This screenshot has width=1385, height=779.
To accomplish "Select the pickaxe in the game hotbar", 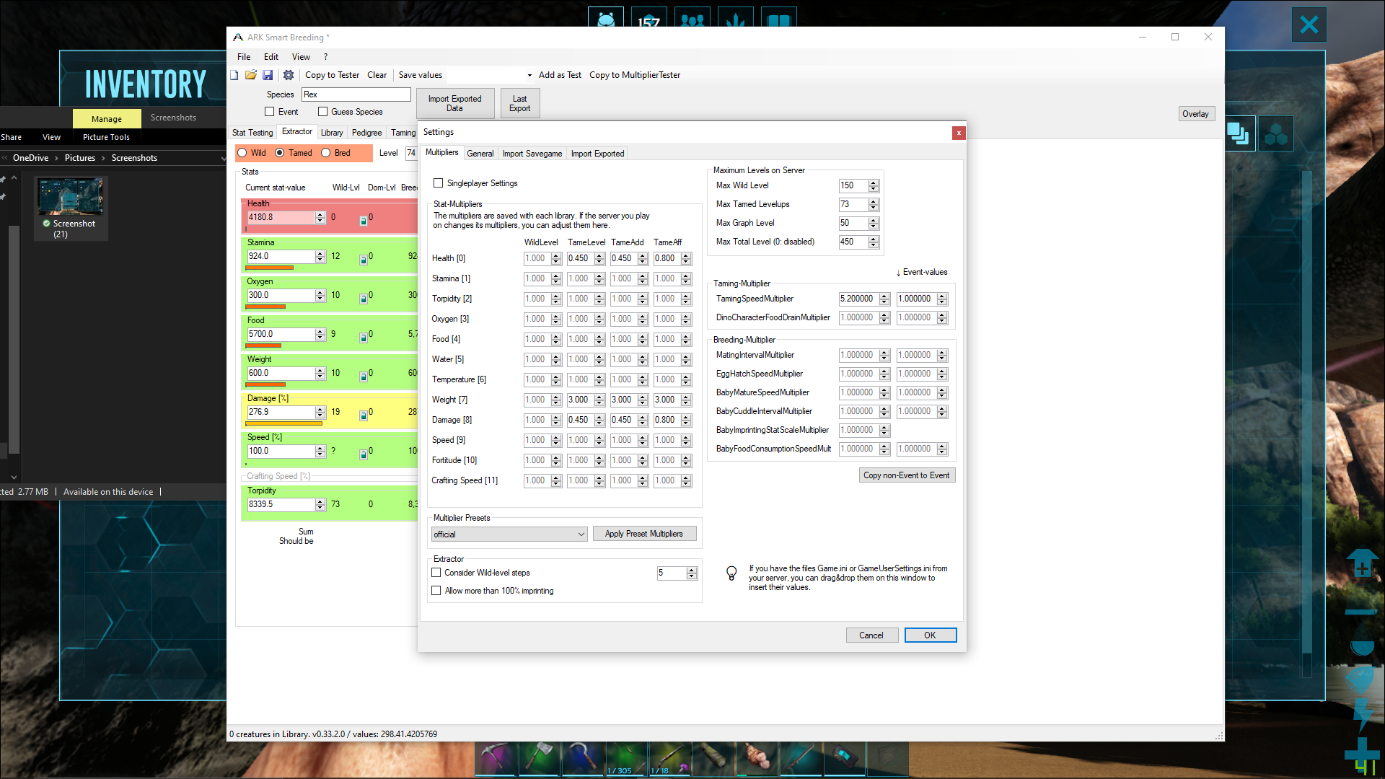I will click(x=496, y=760).
